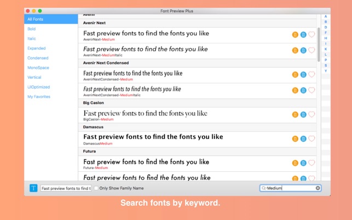Screen dimensions: 352x220
Task: Jump to letter H in index
Action: point(326,38)
